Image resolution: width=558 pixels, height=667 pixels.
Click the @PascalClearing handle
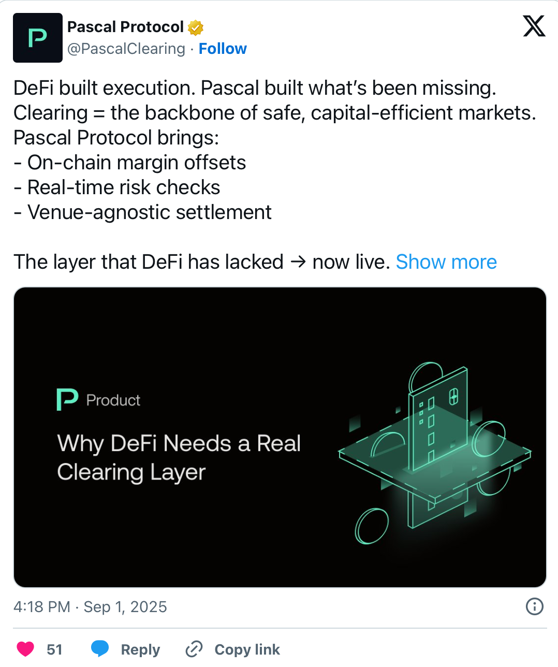(126, 48)
